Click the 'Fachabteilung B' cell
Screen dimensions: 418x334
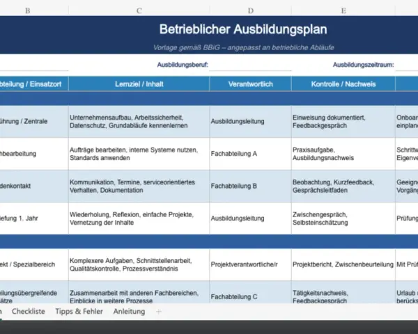click(250, 186)
